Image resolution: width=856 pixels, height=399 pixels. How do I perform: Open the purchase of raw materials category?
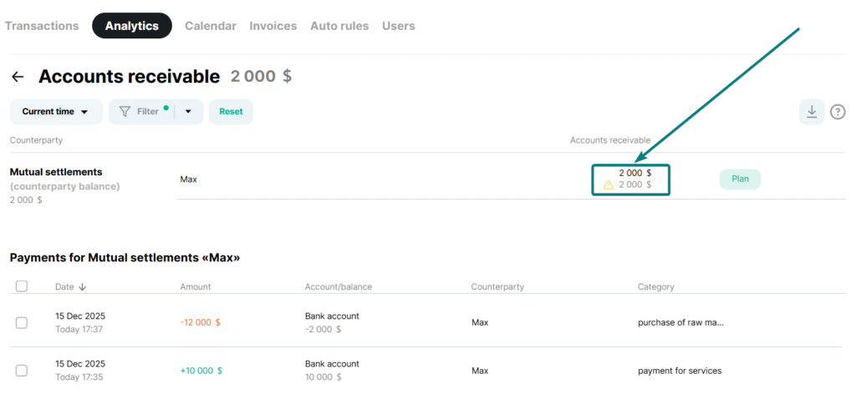[680, 322]
